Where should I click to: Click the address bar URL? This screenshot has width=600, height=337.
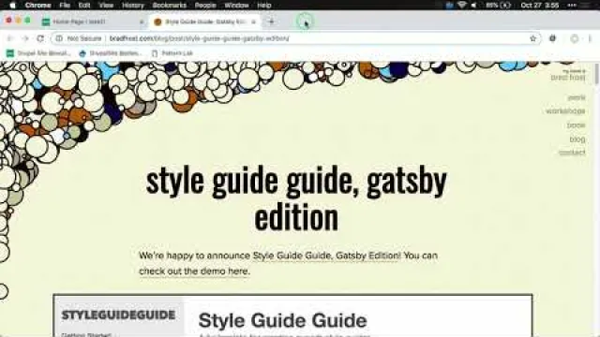[200, 38]
